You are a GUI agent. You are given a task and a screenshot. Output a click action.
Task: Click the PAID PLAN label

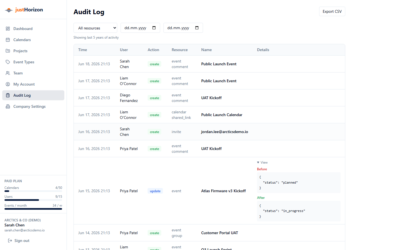pos(13,181)
